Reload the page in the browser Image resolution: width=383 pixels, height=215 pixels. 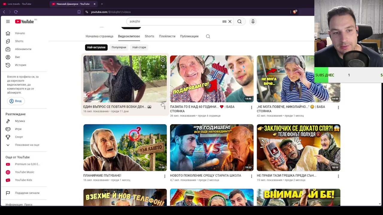coord(16,12)
